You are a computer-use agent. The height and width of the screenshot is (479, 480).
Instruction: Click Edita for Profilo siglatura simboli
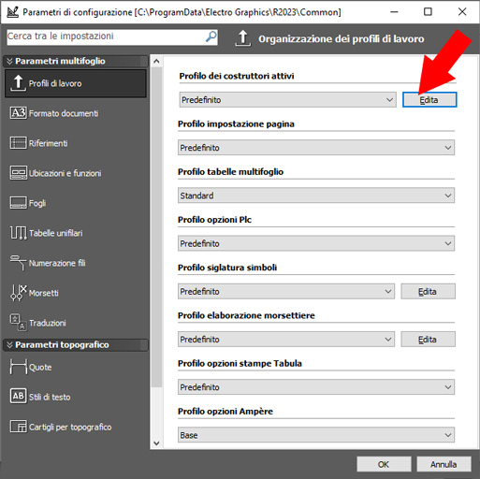click(x=428, y=292)
